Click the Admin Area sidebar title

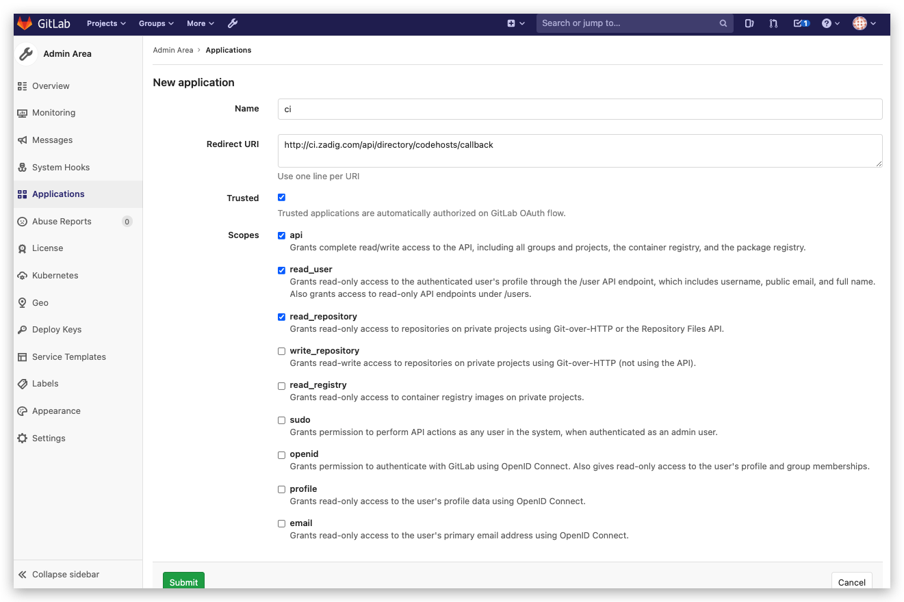[x=67, y=54]
